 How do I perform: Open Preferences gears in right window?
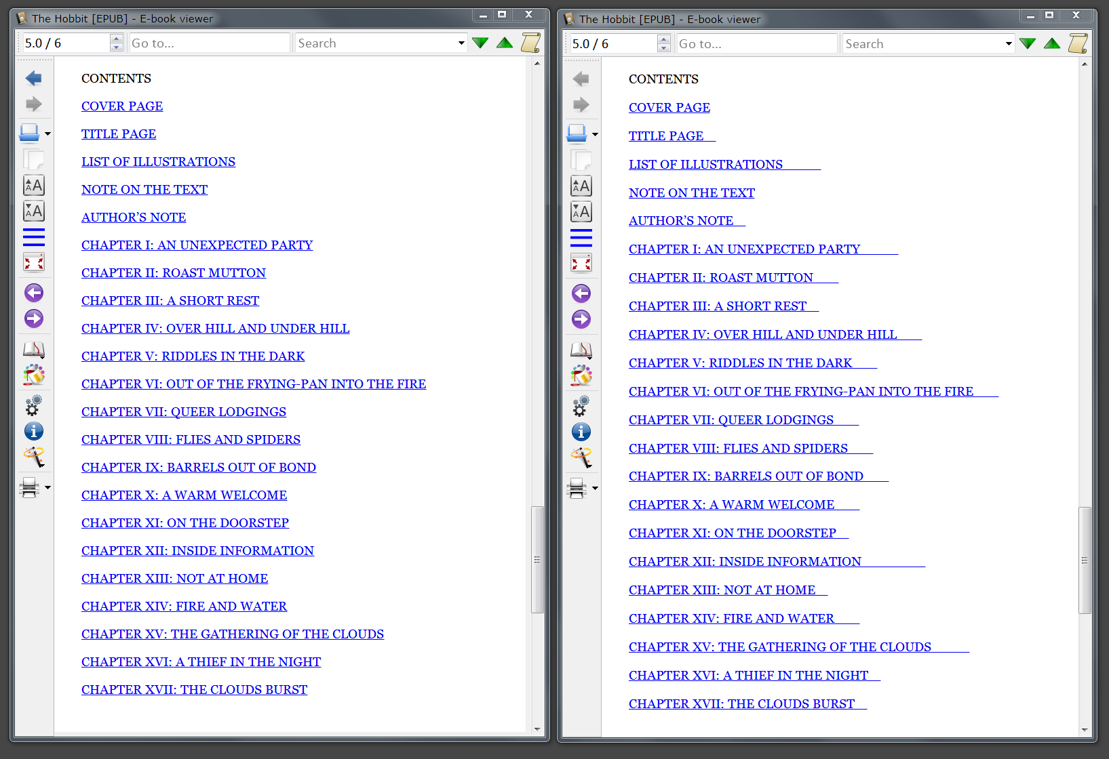581,406
